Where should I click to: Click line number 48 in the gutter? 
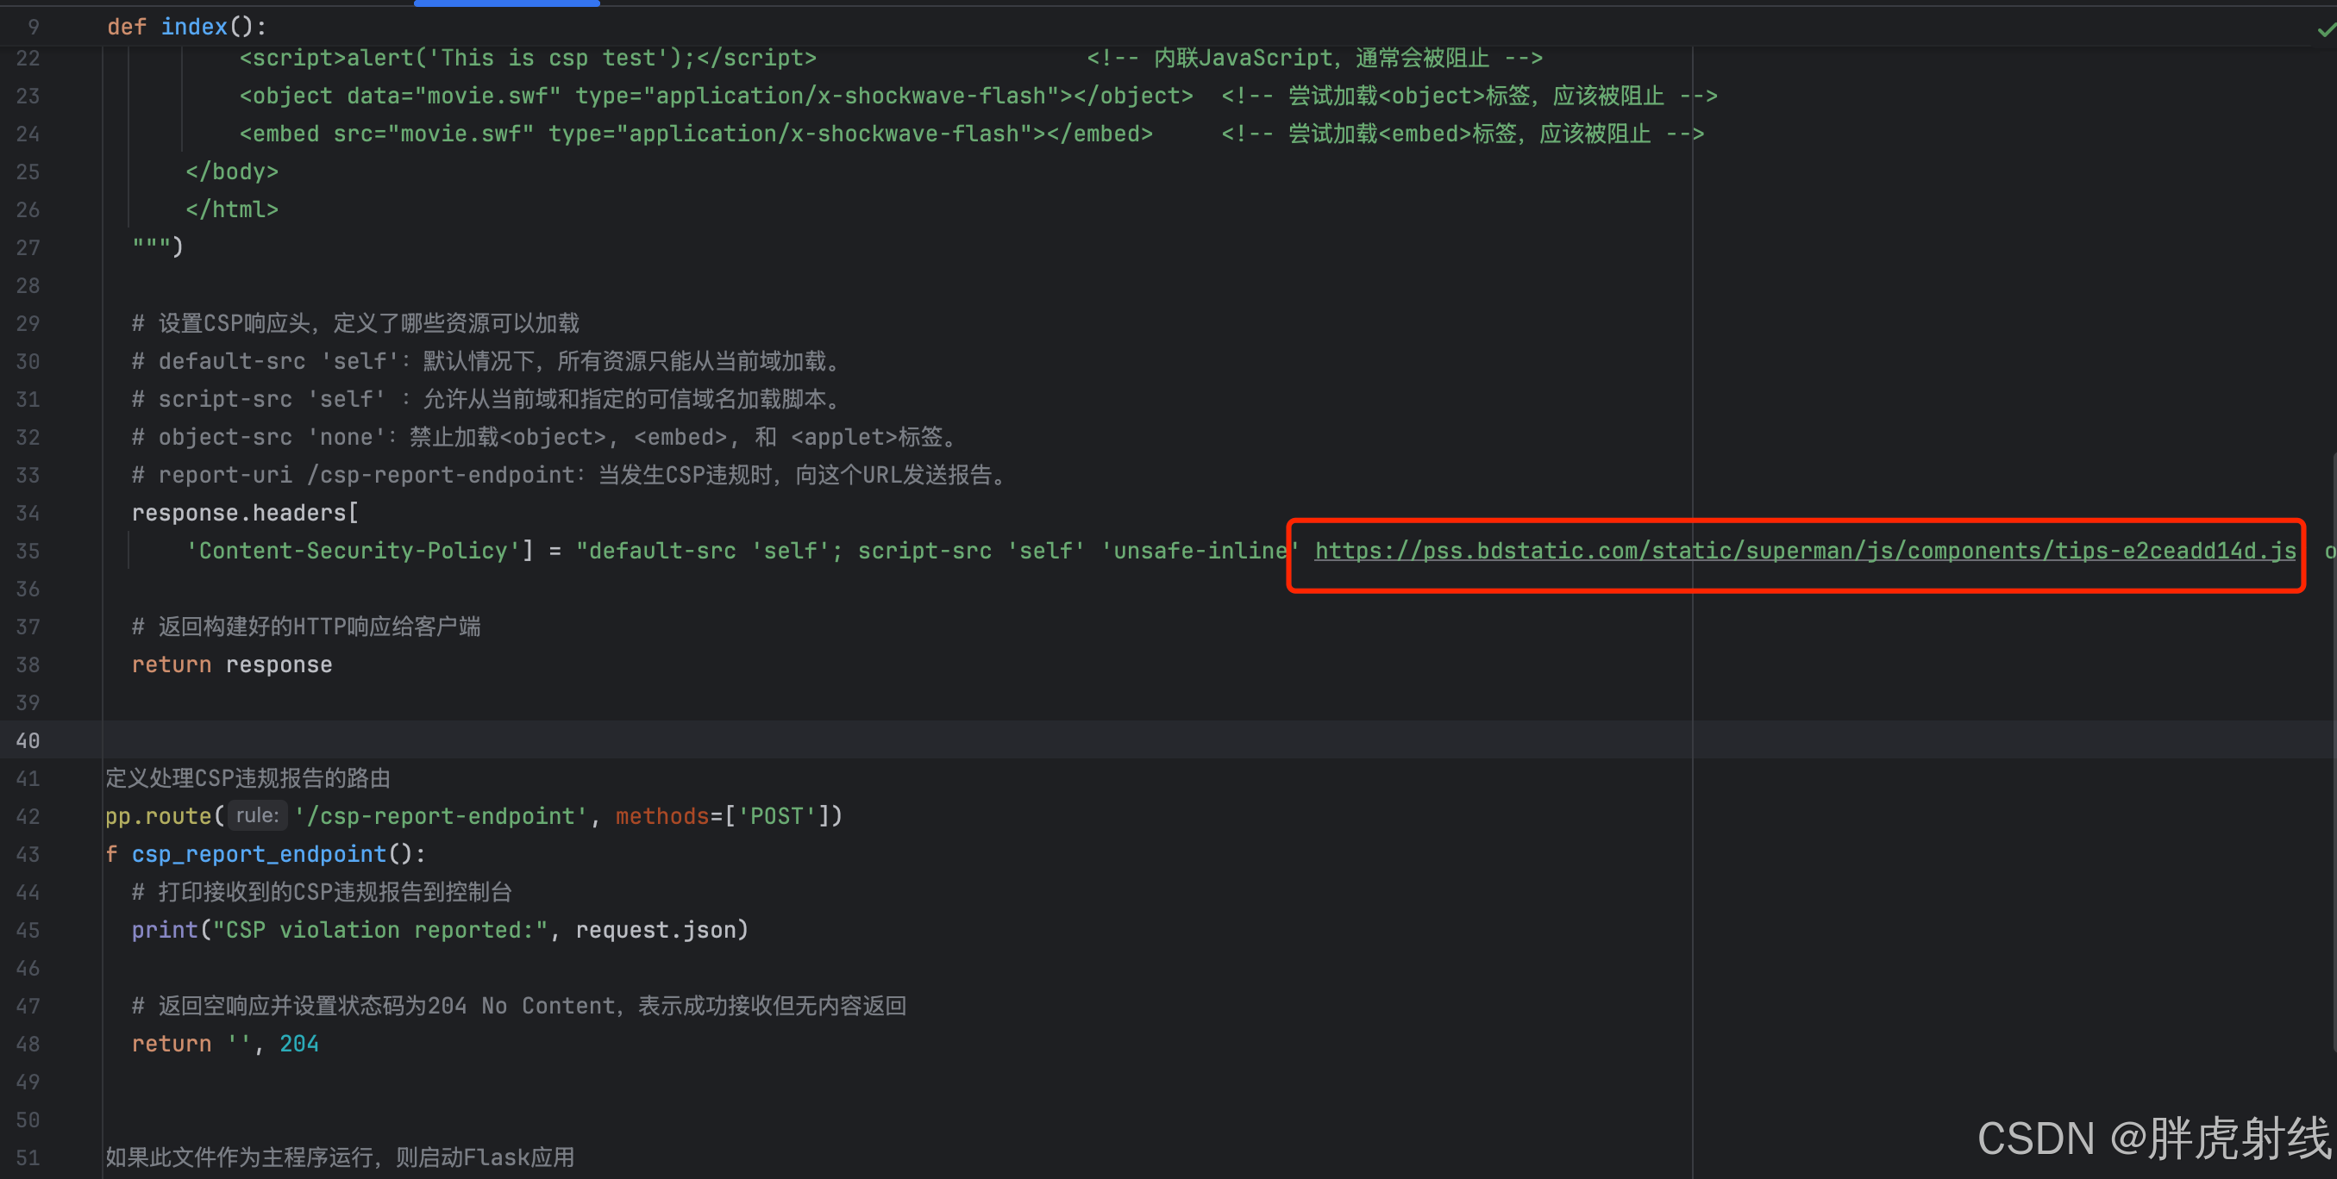tap(28, 1044)
